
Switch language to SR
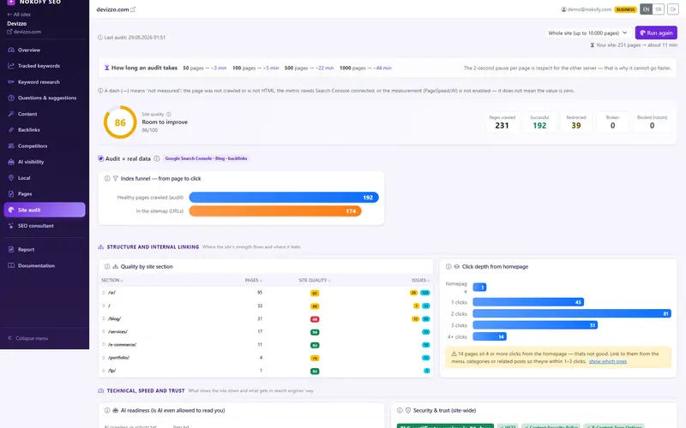tap(658, 9)
